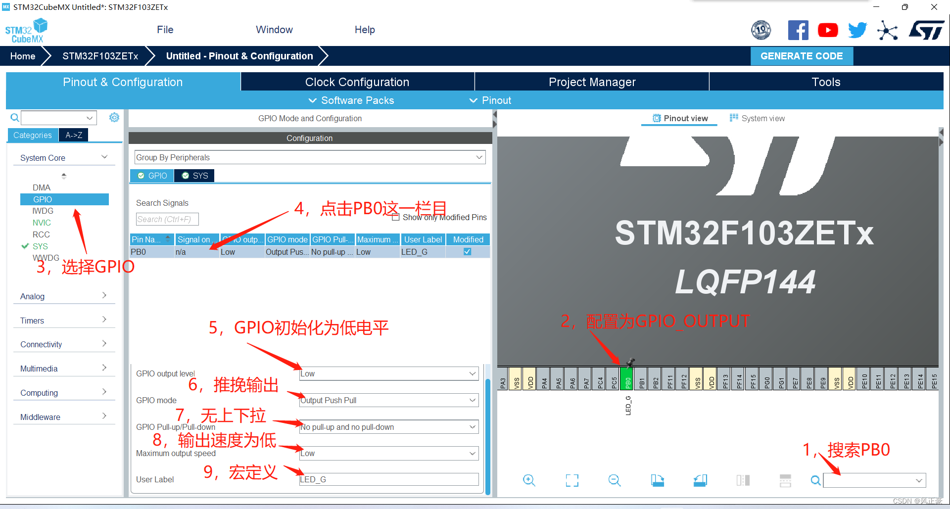Select DMA in System Core list
This screenshot has width=950, height=509.
point(42,187)
